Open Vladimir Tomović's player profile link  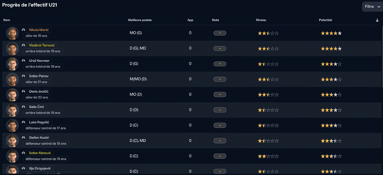pyautogui.click(x=42, y=45)
